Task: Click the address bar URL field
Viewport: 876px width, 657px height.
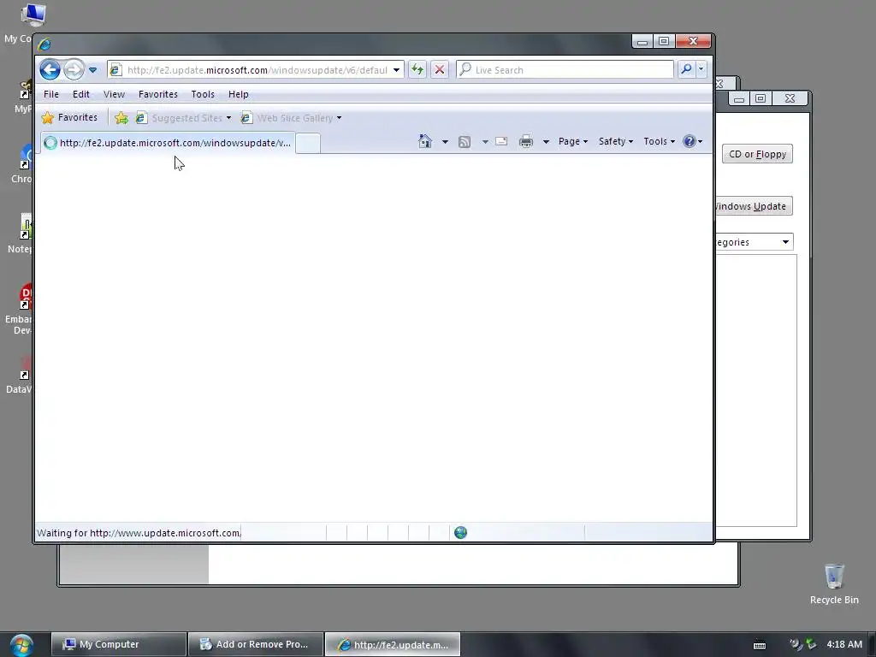Action: click(x=256, y=70)
